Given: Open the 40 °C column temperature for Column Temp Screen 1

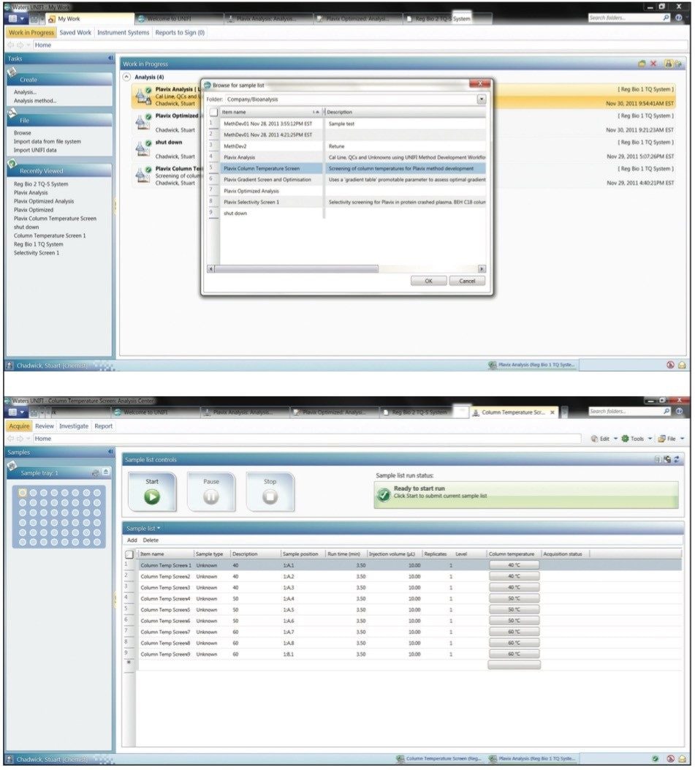Looking at the screenshot, I should (x=514, y=565).
